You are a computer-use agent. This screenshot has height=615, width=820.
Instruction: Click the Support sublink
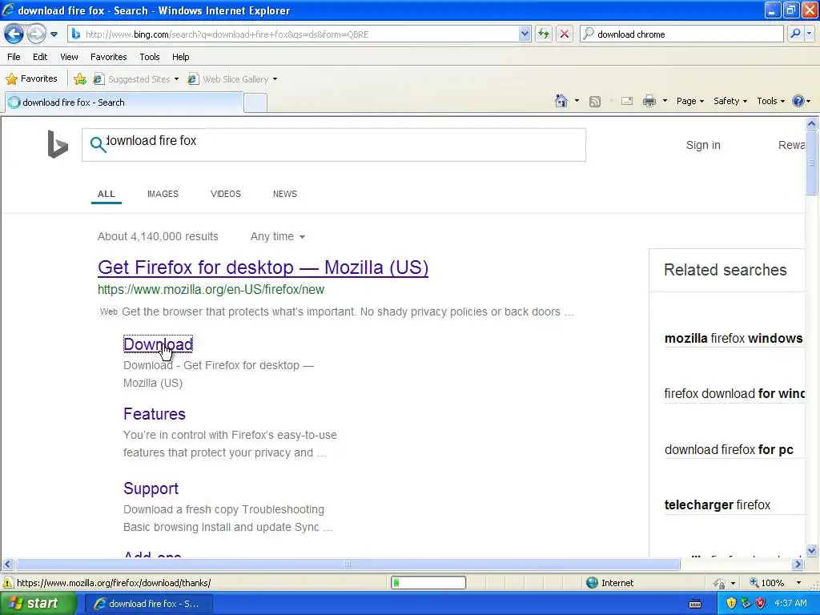tap(151, 488)
